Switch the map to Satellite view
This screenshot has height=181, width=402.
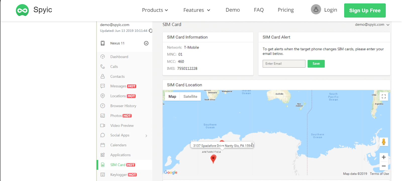pyautogui.click(x=190, y=97)
